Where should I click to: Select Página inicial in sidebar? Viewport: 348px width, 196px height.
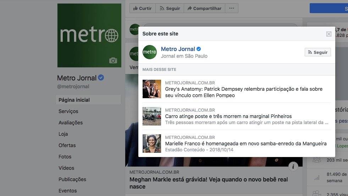88,100
